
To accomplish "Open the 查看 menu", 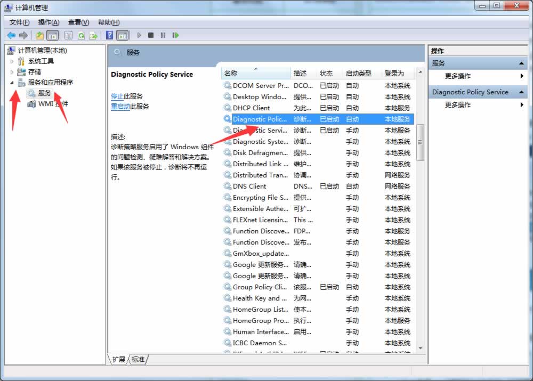I will pyautogui.click(x=78, y=22).
